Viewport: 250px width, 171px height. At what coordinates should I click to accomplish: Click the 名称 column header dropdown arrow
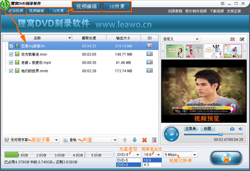coord(70,38)
